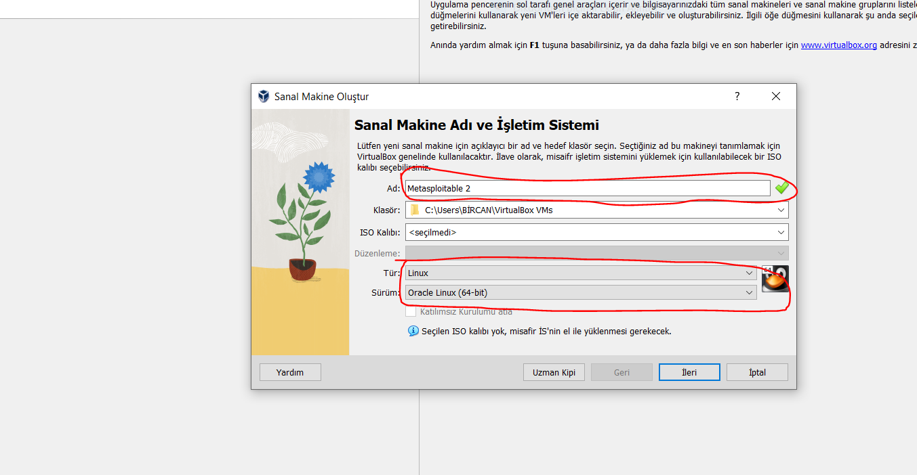Open the Sürüm dropdown showing Oracle Linux (64-bit)
917x475 pixels.
coord(581,292)
